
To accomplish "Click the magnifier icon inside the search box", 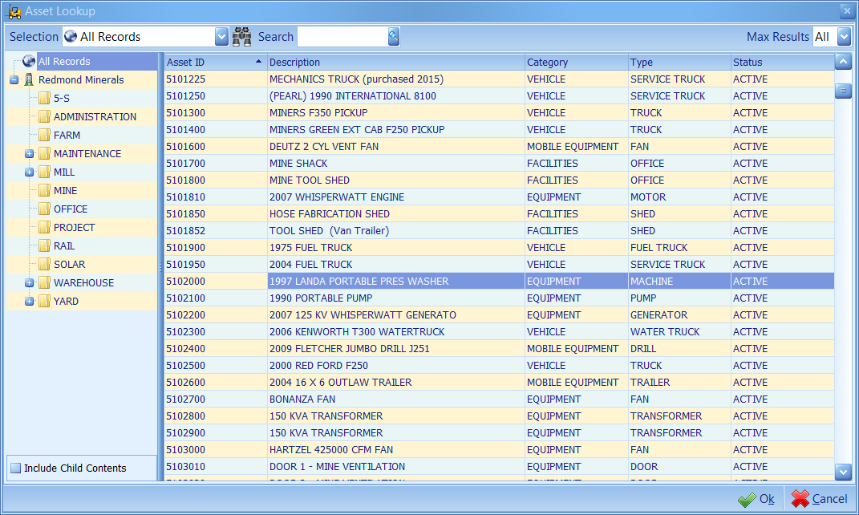I will [391, 36].
